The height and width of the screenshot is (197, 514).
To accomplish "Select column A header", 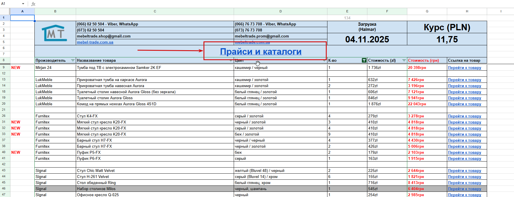I will tap(22, 11).
